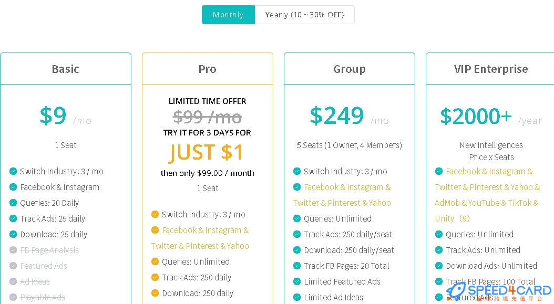Click checkmark next to Queries: 20 Daily

[13, 203]
